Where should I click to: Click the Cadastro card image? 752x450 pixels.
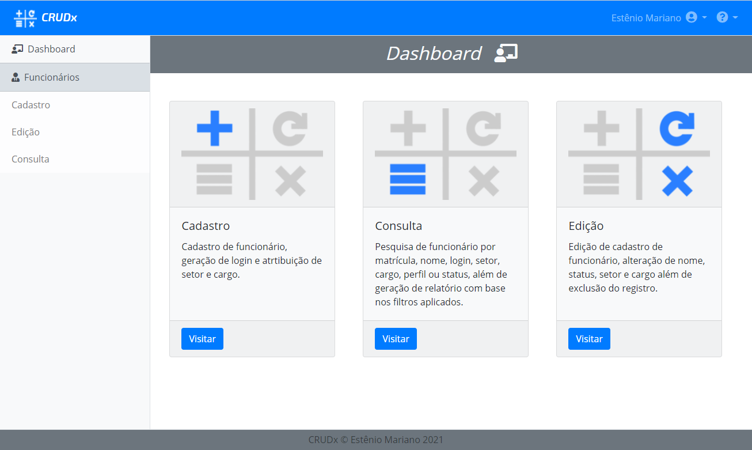pos(252,154)
